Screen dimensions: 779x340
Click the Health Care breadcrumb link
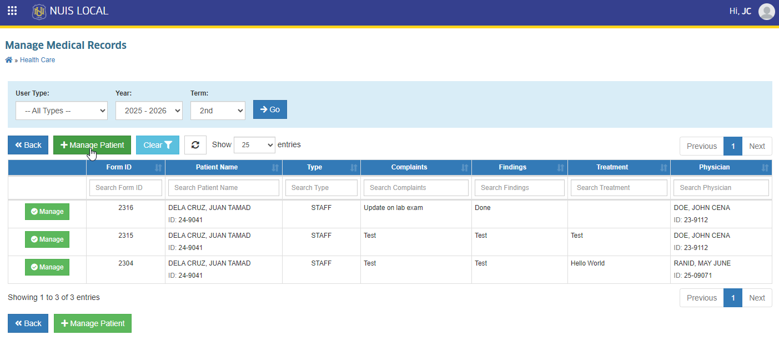pos(37,60)
